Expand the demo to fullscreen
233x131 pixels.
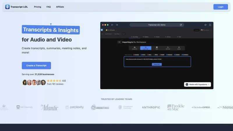pos(210,25)
